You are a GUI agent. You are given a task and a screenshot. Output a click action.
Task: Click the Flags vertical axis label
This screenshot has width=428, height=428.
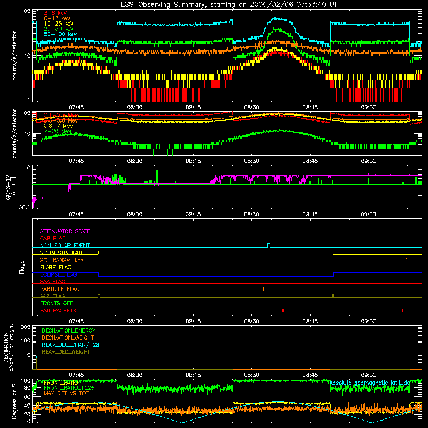22,267
